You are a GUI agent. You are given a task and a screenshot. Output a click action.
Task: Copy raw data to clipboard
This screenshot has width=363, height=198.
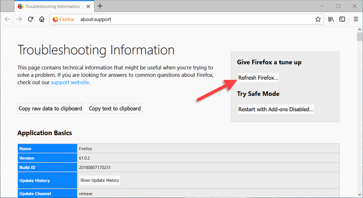pyautogui.click(x=50, y=108)
